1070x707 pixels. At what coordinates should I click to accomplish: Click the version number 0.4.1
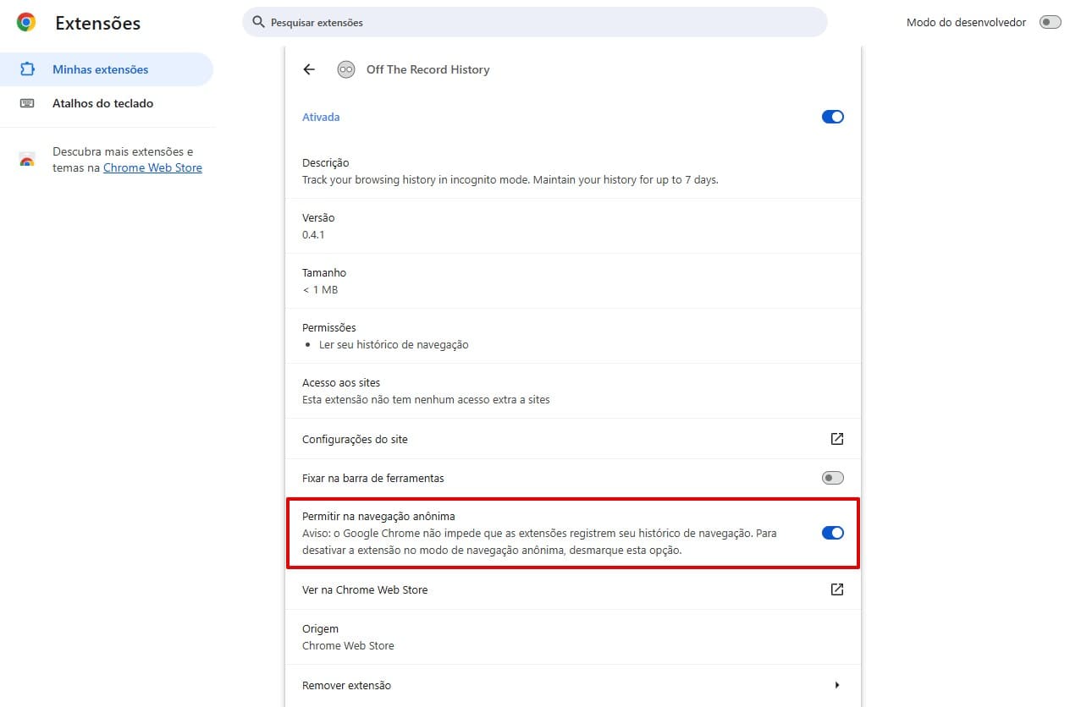[313, 234]
